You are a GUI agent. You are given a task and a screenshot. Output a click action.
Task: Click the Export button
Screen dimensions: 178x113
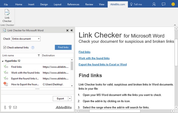(61, 99)
